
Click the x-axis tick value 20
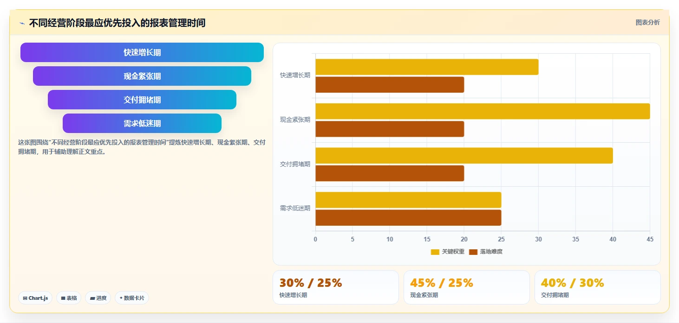(464, 239)
